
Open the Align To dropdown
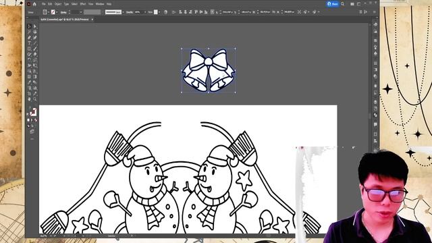174,12
